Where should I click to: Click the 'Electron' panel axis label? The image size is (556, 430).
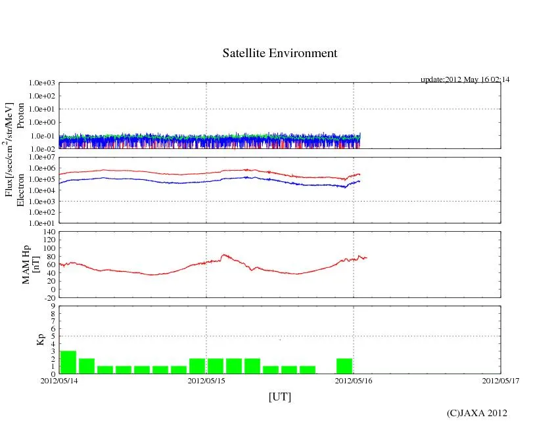point(20,190)
